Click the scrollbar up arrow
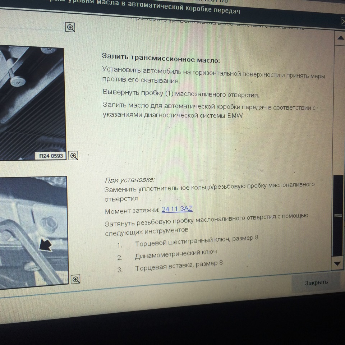Image resolution: width=345 pixels, height=345 pixels. [x=340, y=38]
